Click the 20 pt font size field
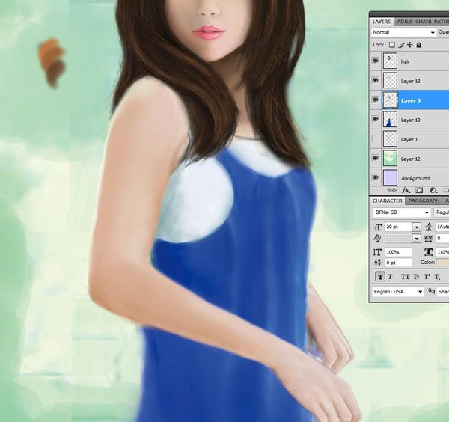This screenshot has height=422, width=449. (x=398, y=227)
